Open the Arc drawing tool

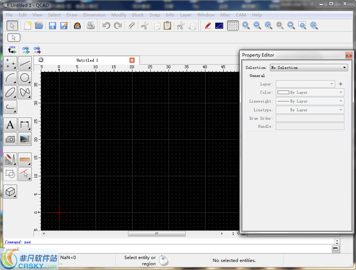click(9, 78)
